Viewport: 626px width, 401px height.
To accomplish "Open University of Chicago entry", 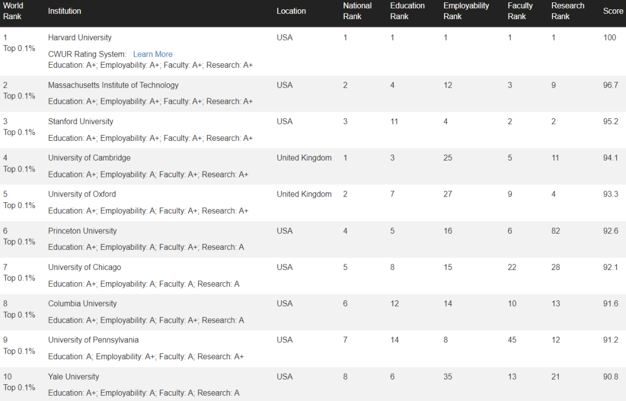I will pos(85,267).
